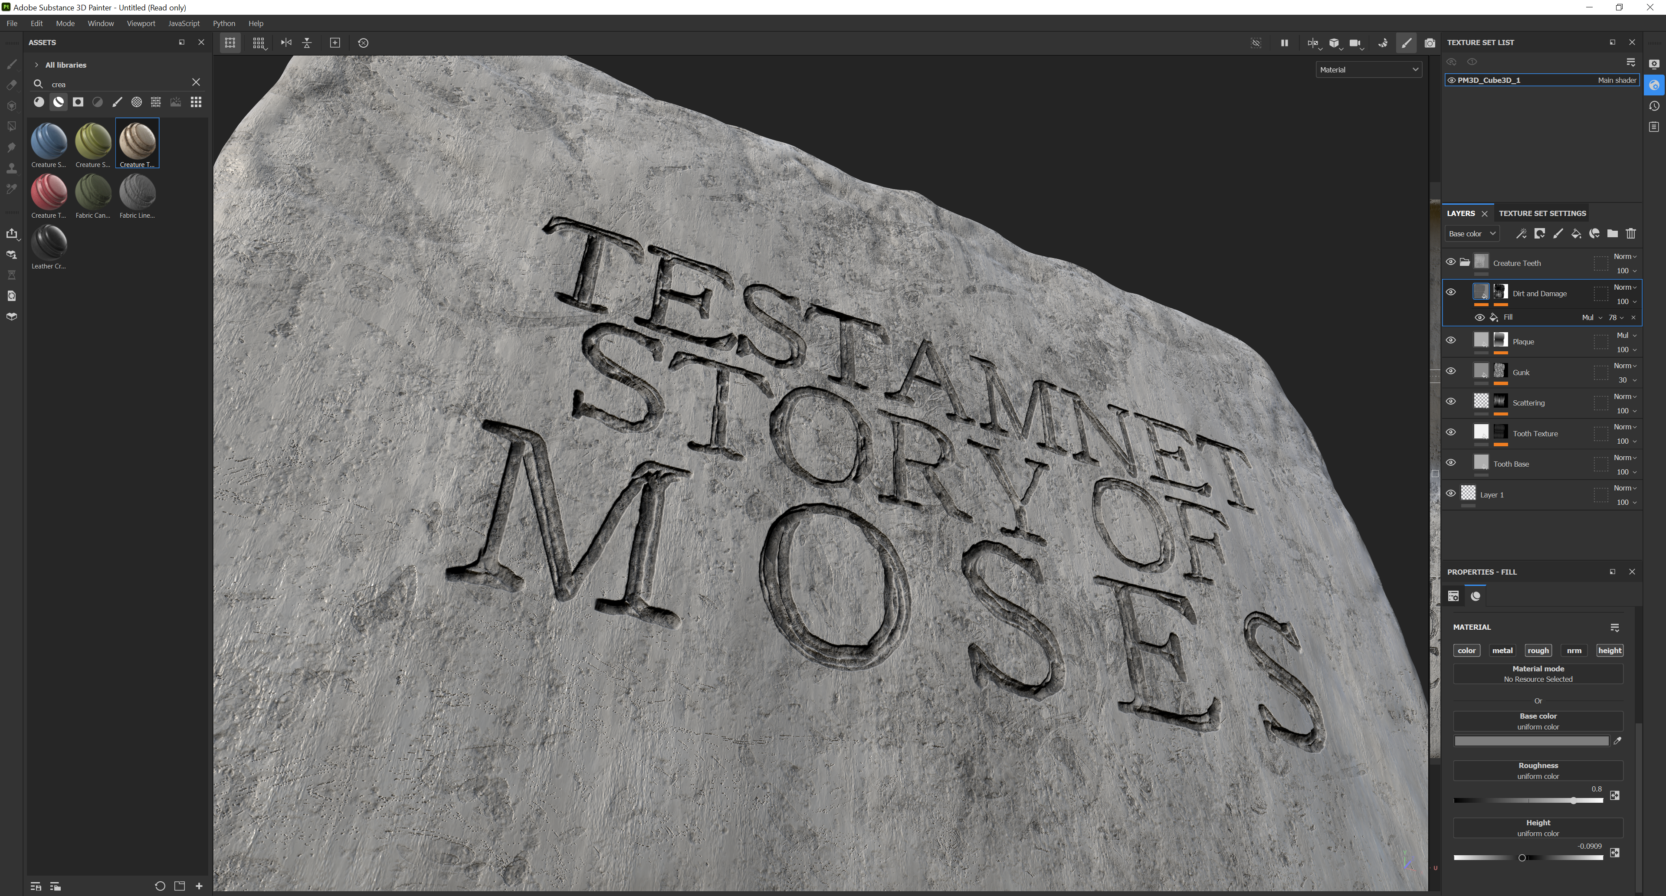This screenshot has width=1666, height=896.
Task: Open the Material viewport display dropdown
Action: click(1368, 69)
